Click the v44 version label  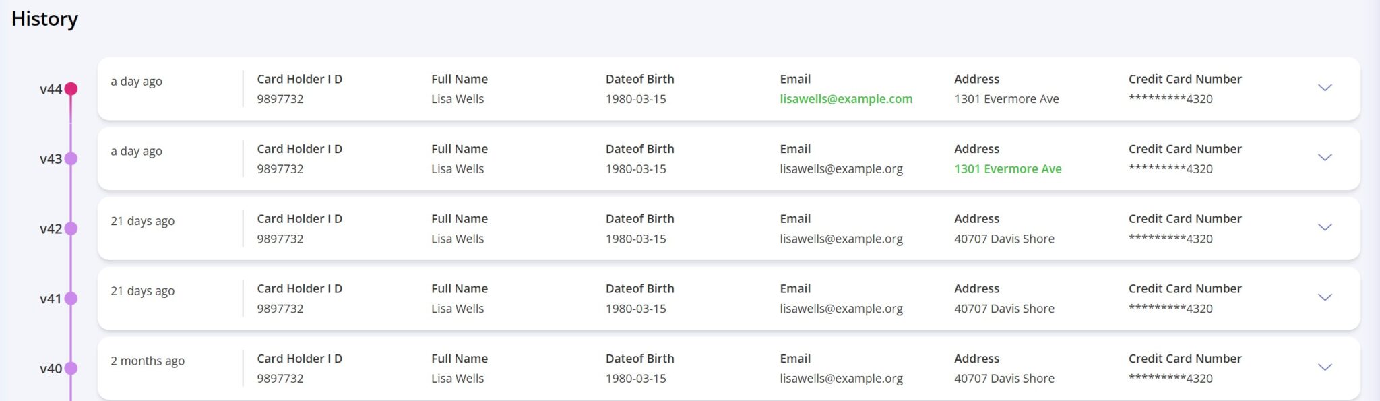pyautogui.click(x=51, y=89)
